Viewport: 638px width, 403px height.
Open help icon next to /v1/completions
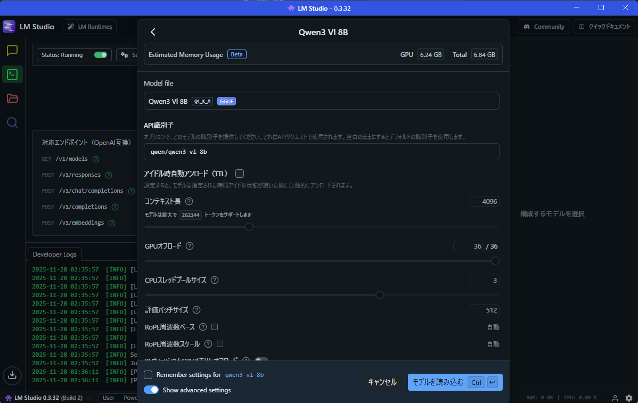(115, 207)
